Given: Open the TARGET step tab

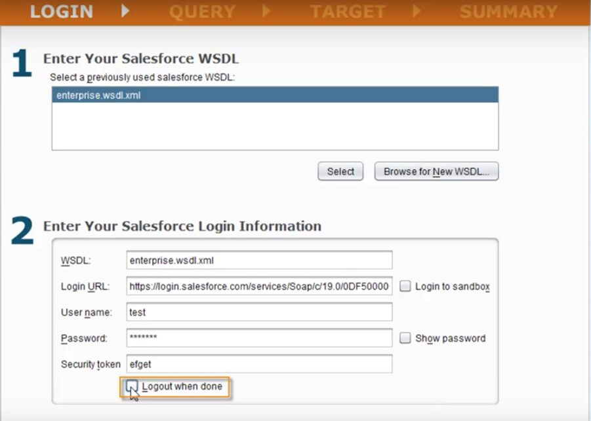Looking at the screenshot, I should (348, 12).
